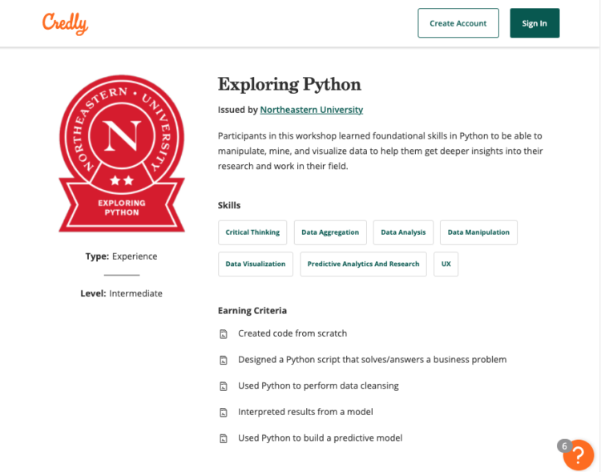Click the Exploring Python badge image
The height and width of the screenshot is (472, 601).
click(122, 153)
